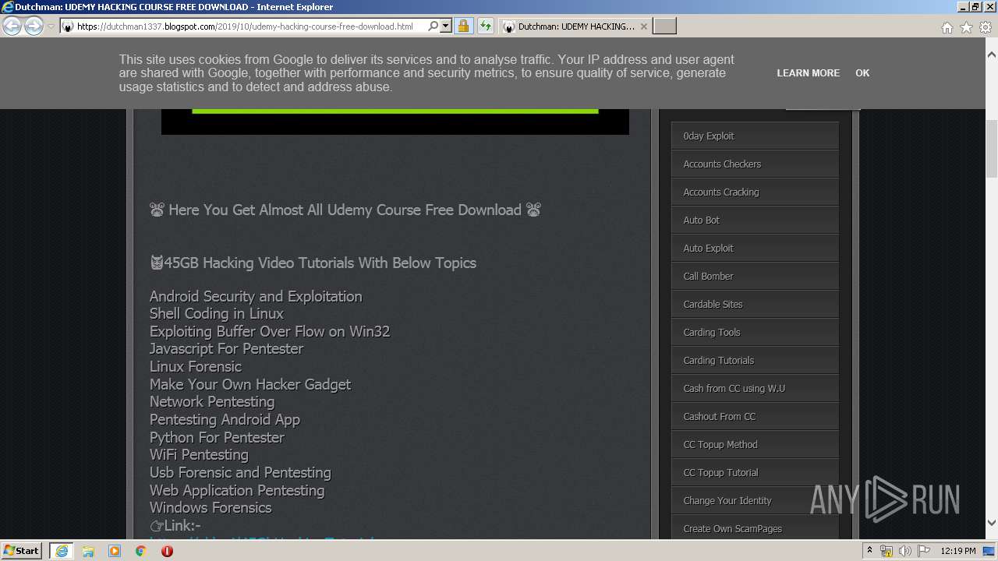Click LEARN MORE in cookie notice
Screen dimensions: 998x561
808,73
